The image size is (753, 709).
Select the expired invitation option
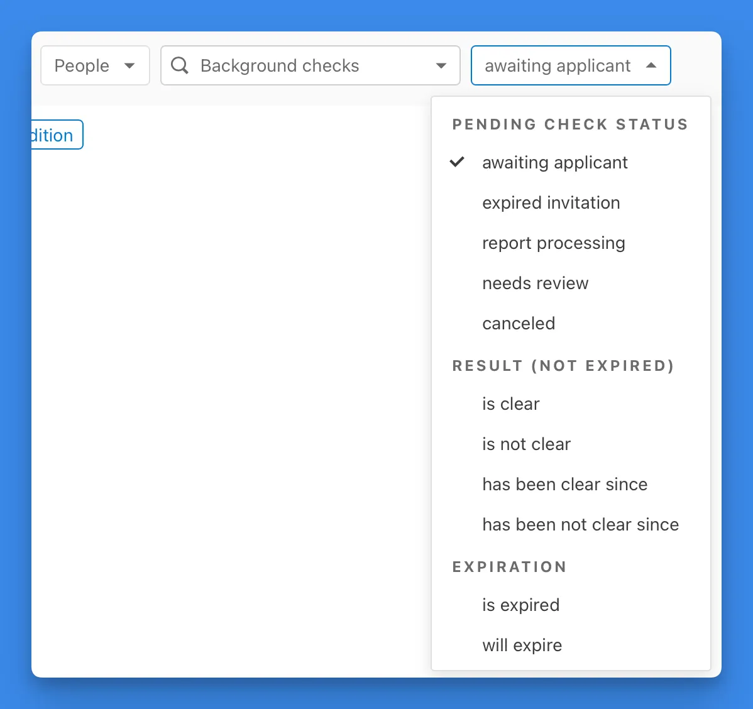click(551, 203)
